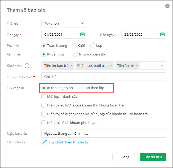Image resolution: width=173 pixels, height=168 pixels.
Task: Remove the 'Tiền ăn bán trú' tag
Action: [x=72, y=66]
